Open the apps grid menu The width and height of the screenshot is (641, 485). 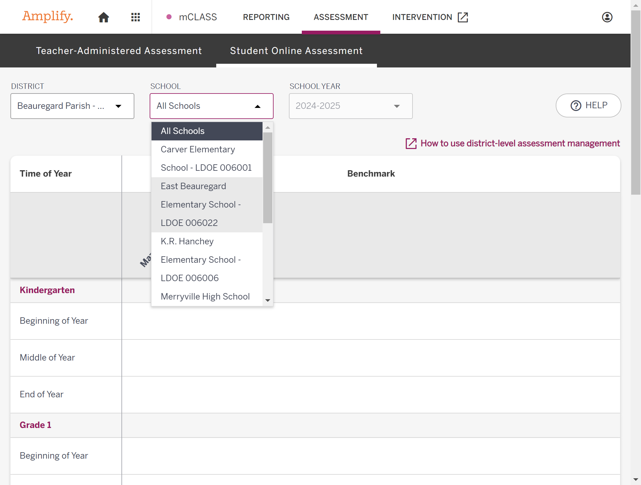pos(136,17)
